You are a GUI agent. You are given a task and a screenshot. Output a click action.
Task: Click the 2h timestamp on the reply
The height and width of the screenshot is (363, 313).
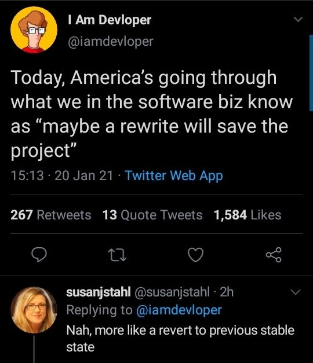pos(227,292)
